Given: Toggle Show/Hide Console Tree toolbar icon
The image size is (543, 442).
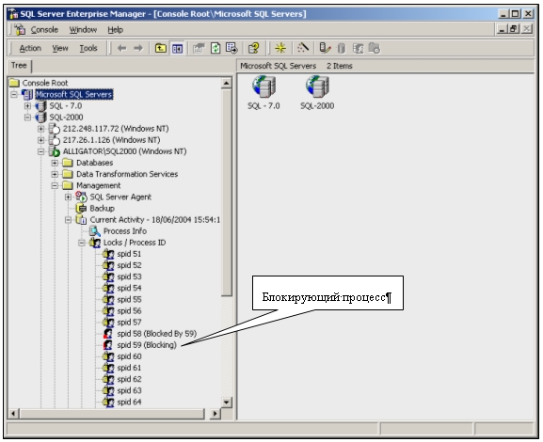Looking at the screenshot, I should pyautogui.click(x=177, y=48).
